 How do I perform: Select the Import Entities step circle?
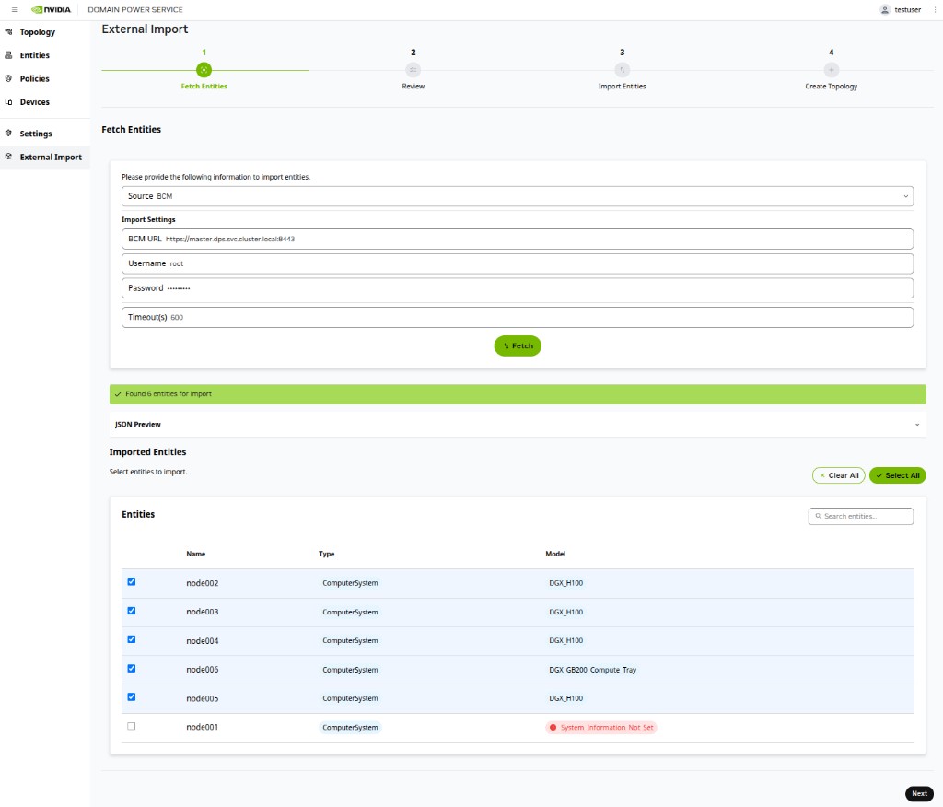[x=622, y=70]
